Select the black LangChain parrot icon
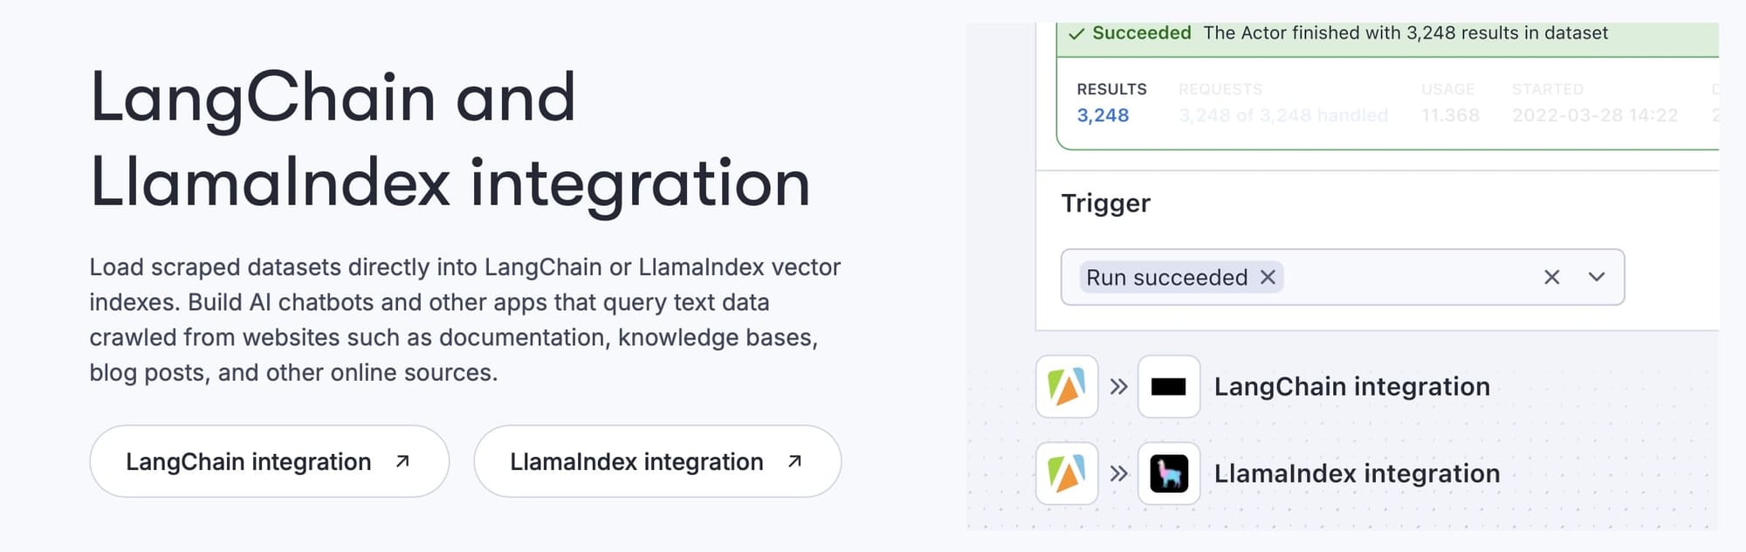Image resolution: width=1746 pixels, height=552 pixels. point(1169,387)
